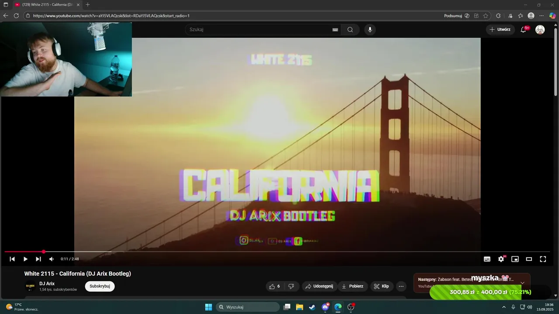Open Steam from taskbar

coord(312,307)
